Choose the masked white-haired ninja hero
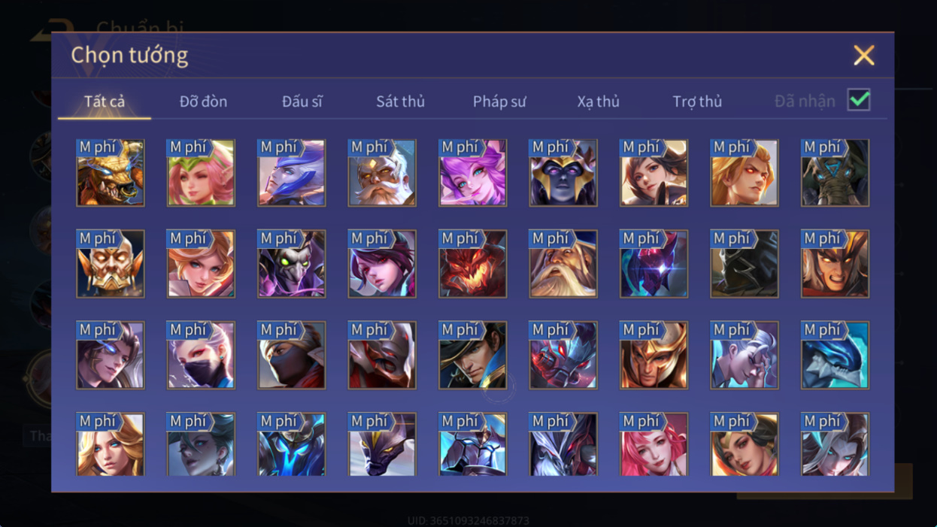The height and width of the screenshot is (527, 937). click(201, 355)
